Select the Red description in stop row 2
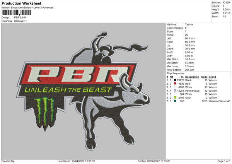Screen dimensions: 232x164 188,84
